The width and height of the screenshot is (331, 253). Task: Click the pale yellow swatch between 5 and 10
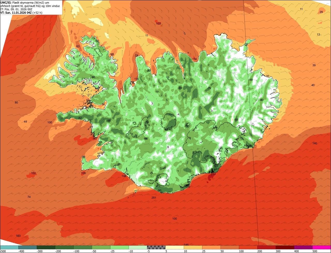pyautogui.click(x=175, y=248)
